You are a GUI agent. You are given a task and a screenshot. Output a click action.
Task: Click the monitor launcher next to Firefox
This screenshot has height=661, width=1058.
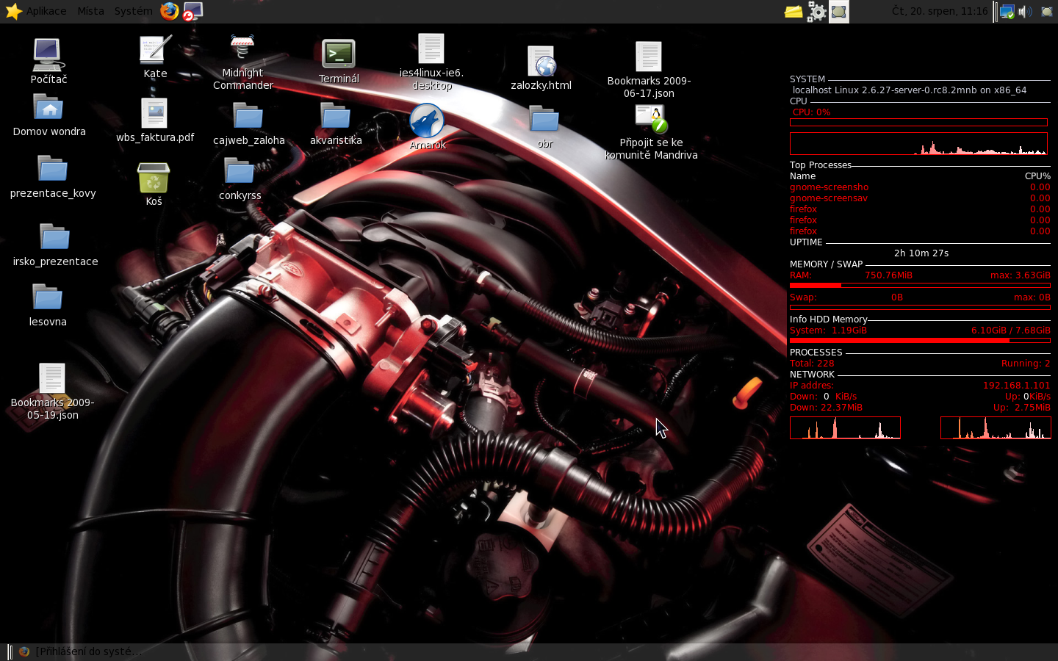point(192,11)
